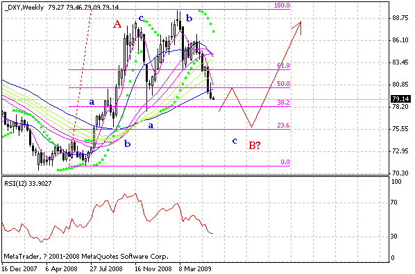
Task: Select the 100.0 Fibonacci level label
Action: tap(282, 6)
